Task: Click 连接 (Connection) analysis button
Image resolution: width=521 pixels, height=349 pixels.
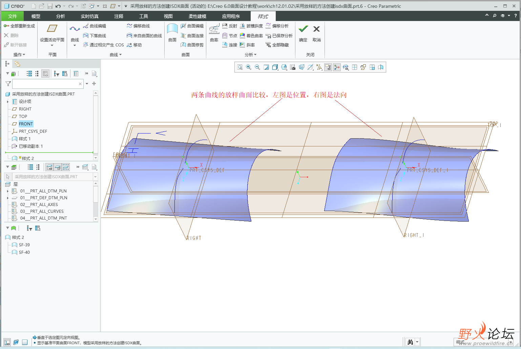Action: tap(230, 45)
